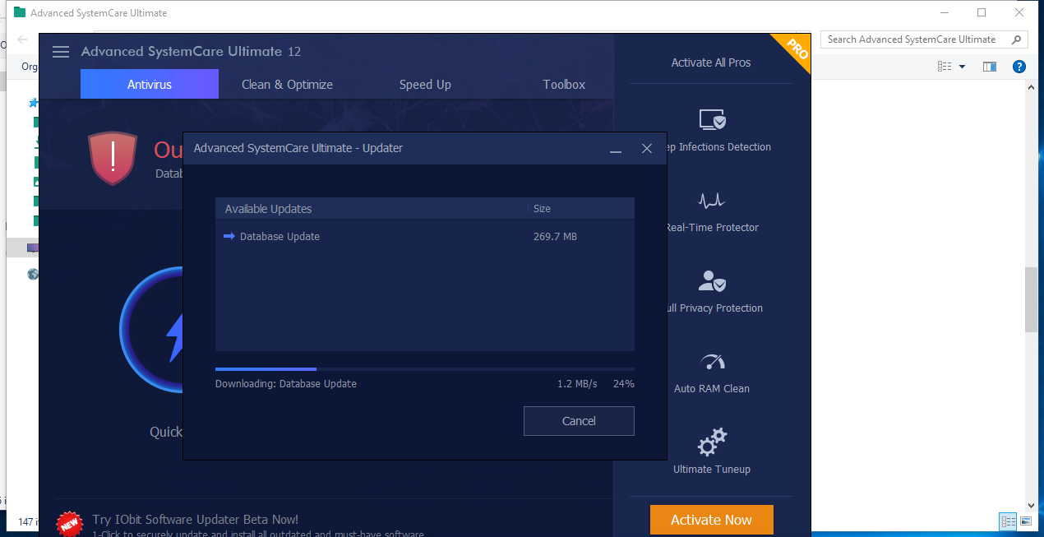Viewport: 1044px width, 537px height.
Task: Click the PRO corner badge
Action: pyautogui.click(x=793, y=49)
